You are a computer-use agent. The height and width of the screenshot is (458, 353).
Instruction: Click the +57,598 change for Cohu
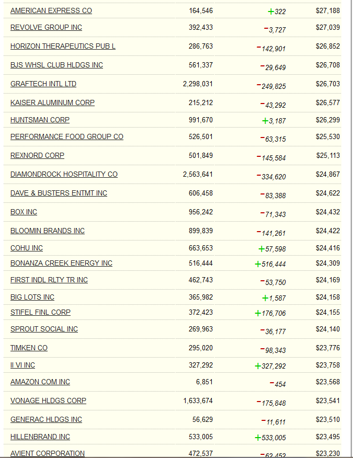[x=272, y=249]
